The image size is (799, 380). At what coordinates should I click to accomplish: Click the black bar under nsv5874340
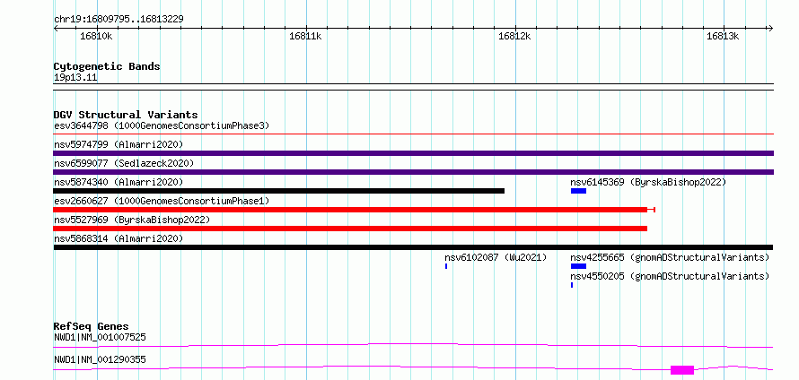(278, 191)
